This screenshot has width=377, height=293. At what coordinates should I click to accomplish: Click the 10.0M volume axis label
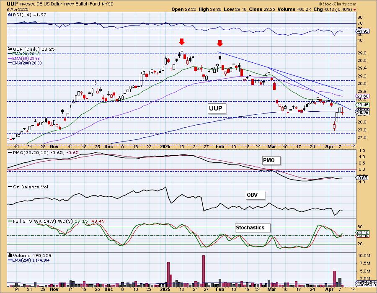(364, 256)
